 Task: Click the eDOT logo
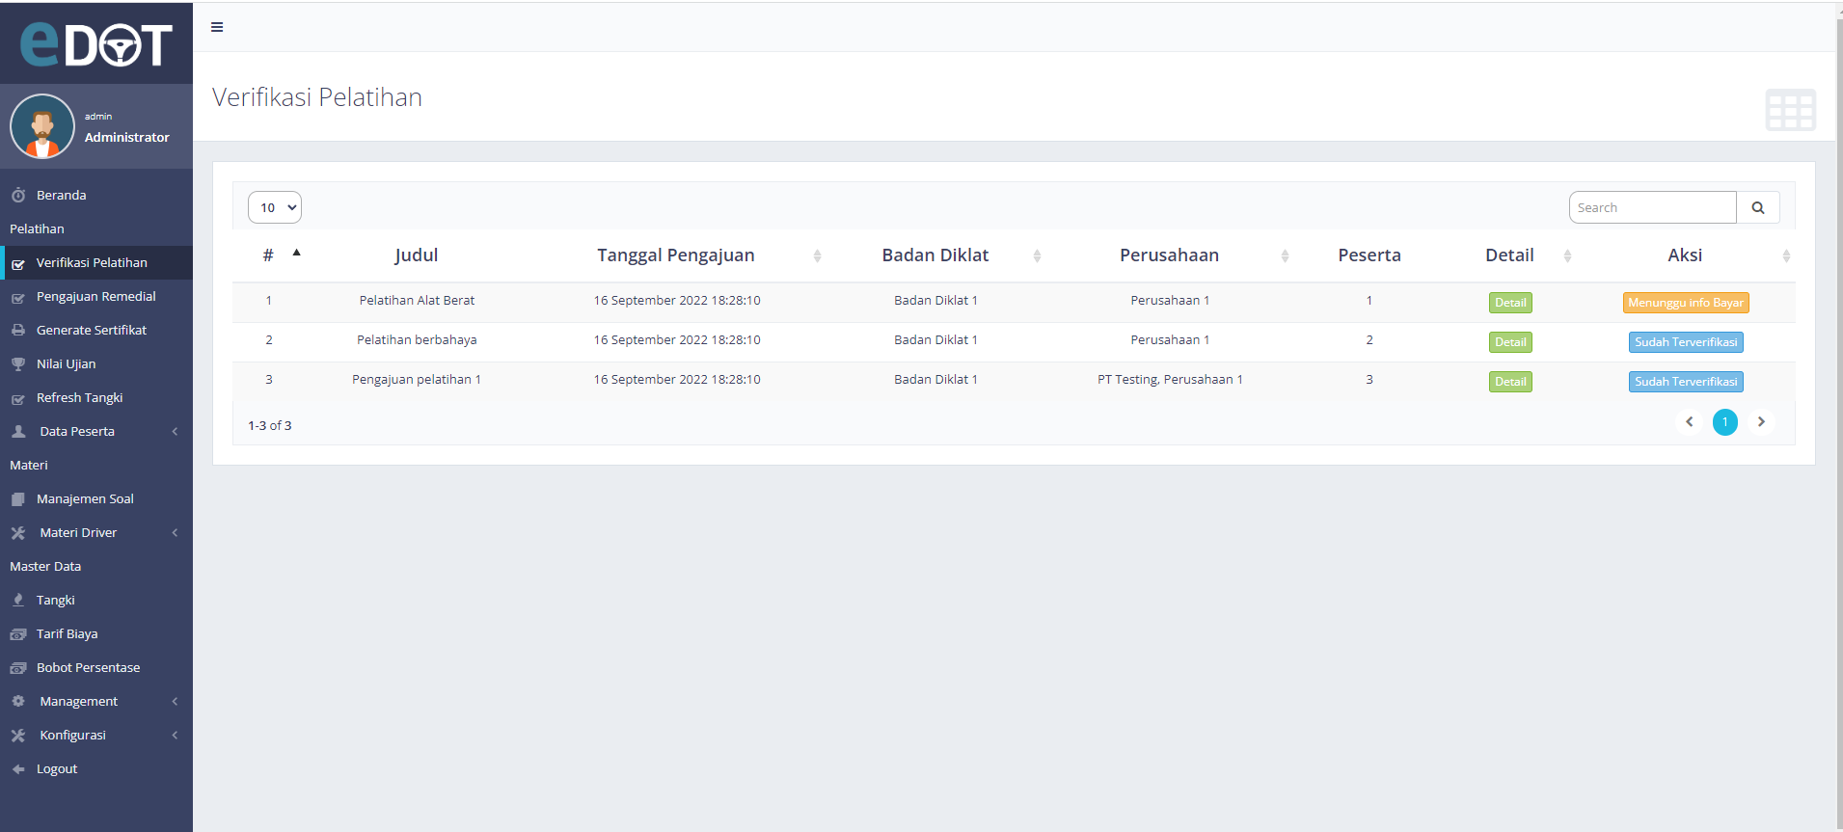[x=96, y=43]
